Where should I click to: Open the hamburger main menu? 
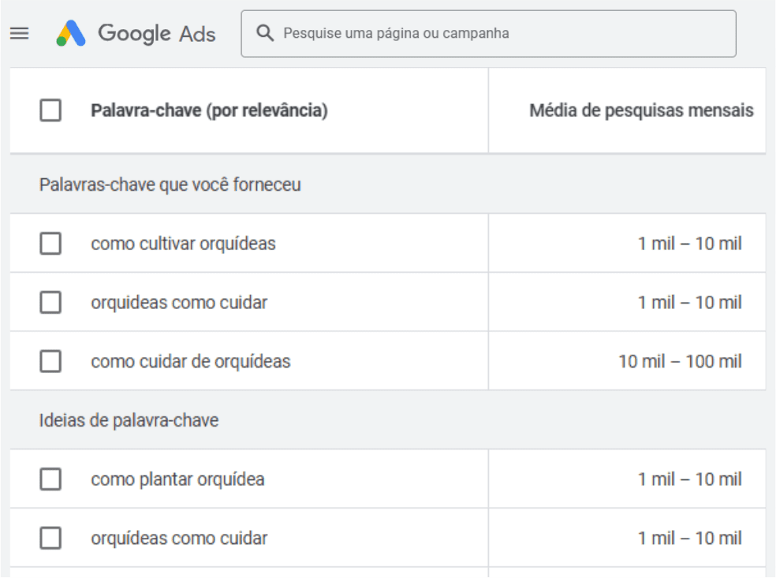(19, 33)
